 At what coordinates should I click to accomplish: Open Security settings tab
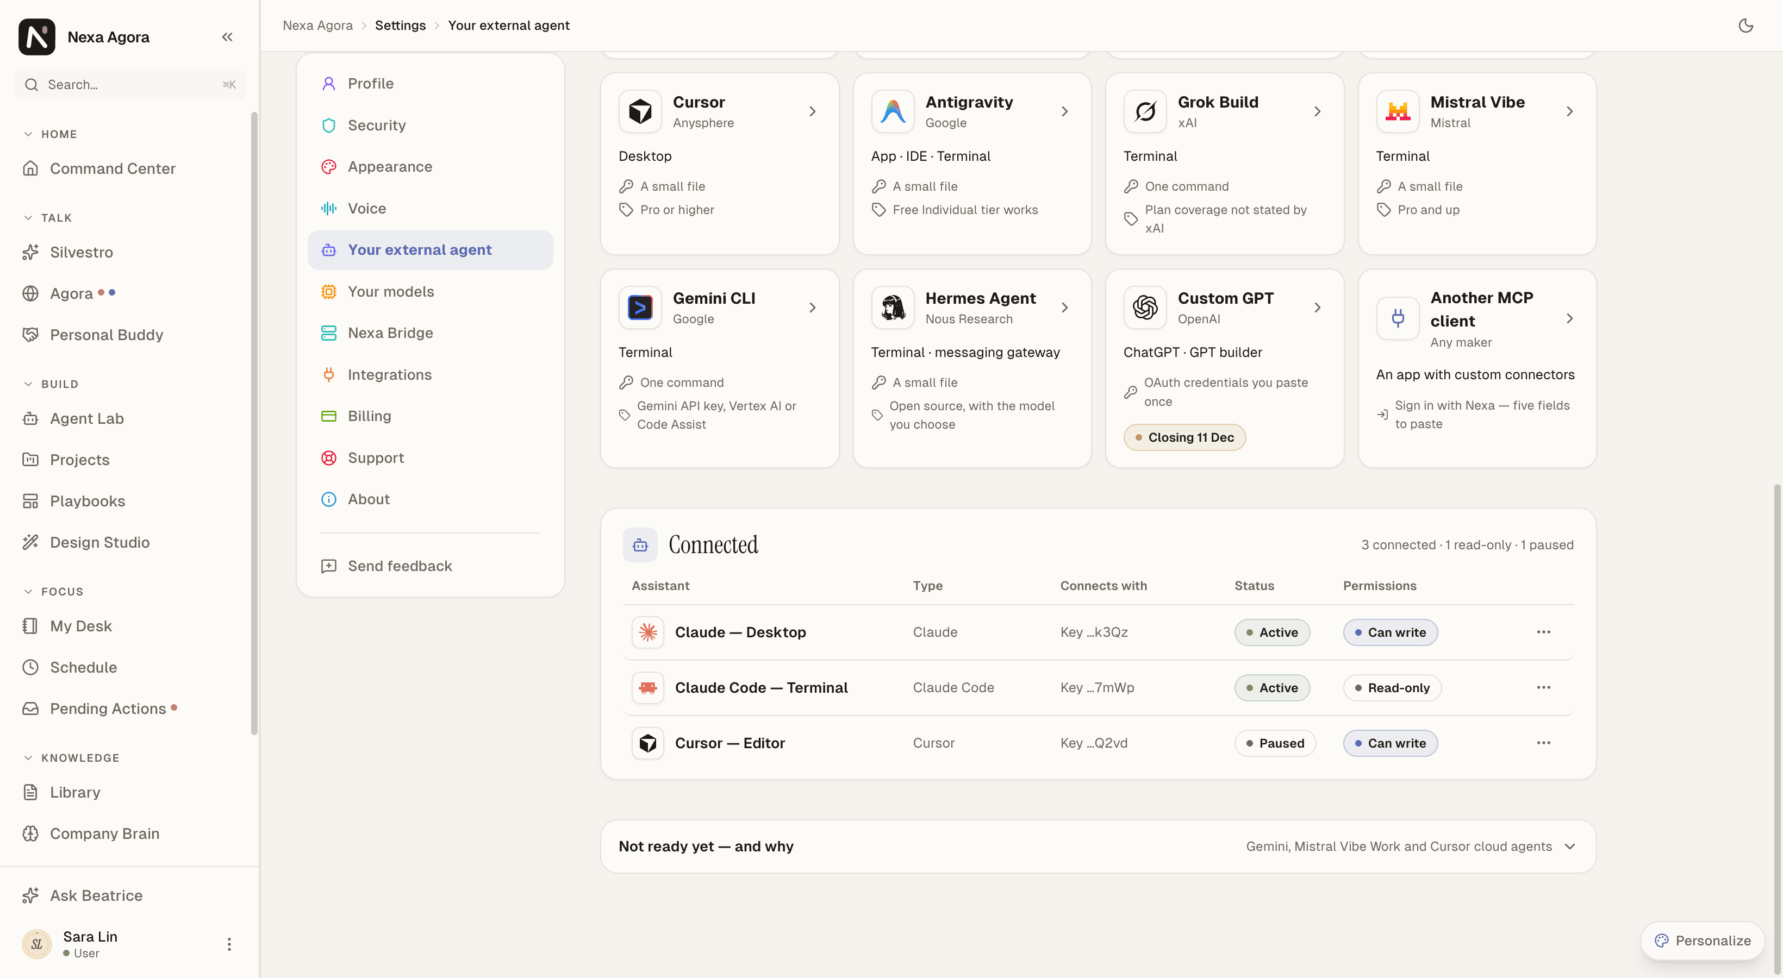point(430,125)
